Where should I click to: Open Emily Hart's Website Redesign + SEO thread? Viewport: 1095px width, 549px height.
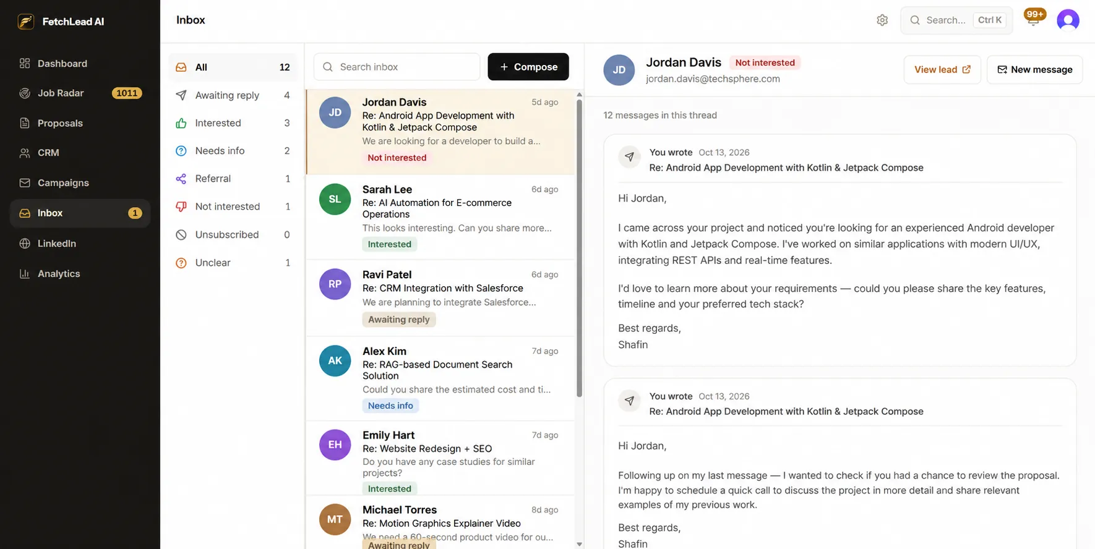[x=440, y=458]
